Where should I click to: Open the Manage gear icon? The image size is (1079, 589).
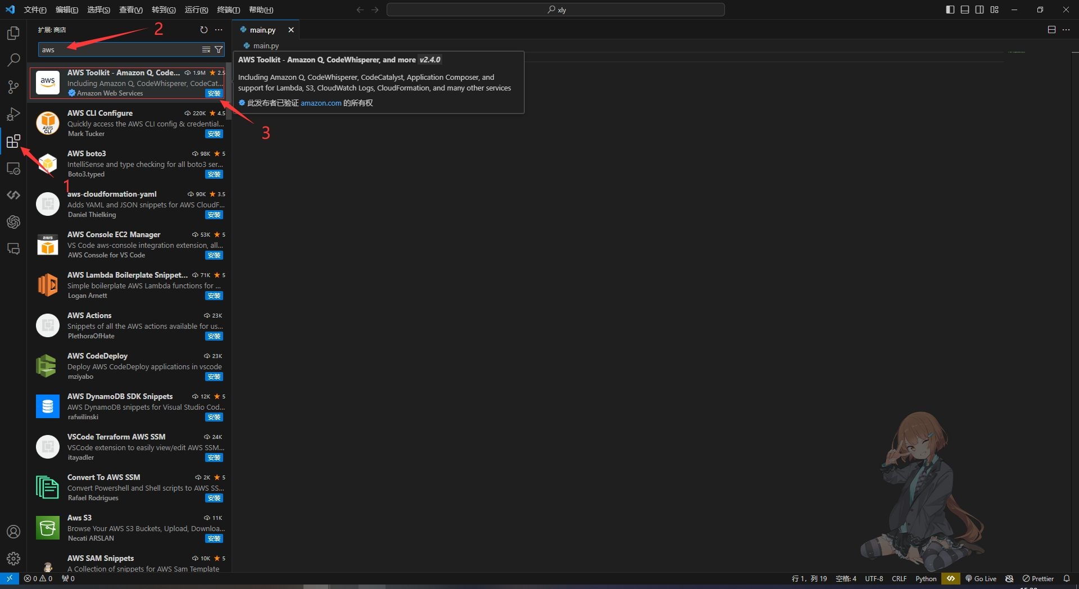(x=13, y=559)
